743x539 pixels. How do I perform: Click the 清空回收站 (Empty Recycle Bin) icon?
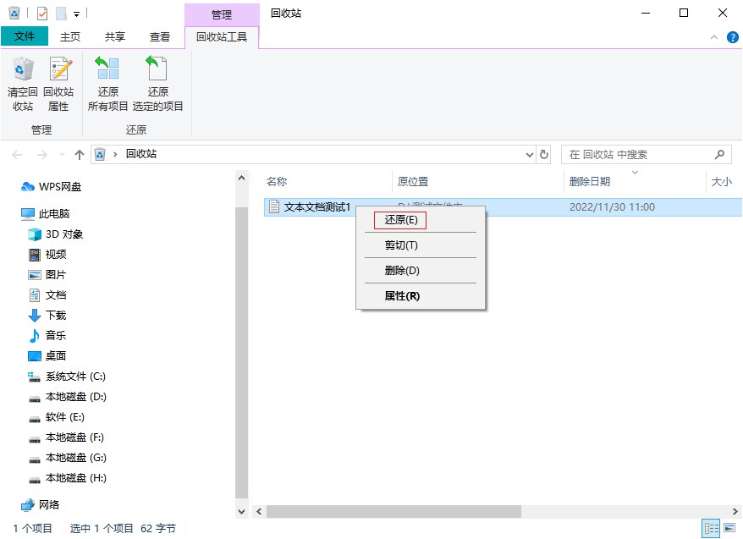click(x=23, y=82)
